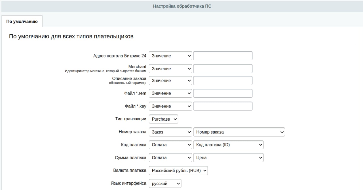Screen dimensions: 363x190
Task: Focus the Merchant identifier input field
Action: coord(223,69)
